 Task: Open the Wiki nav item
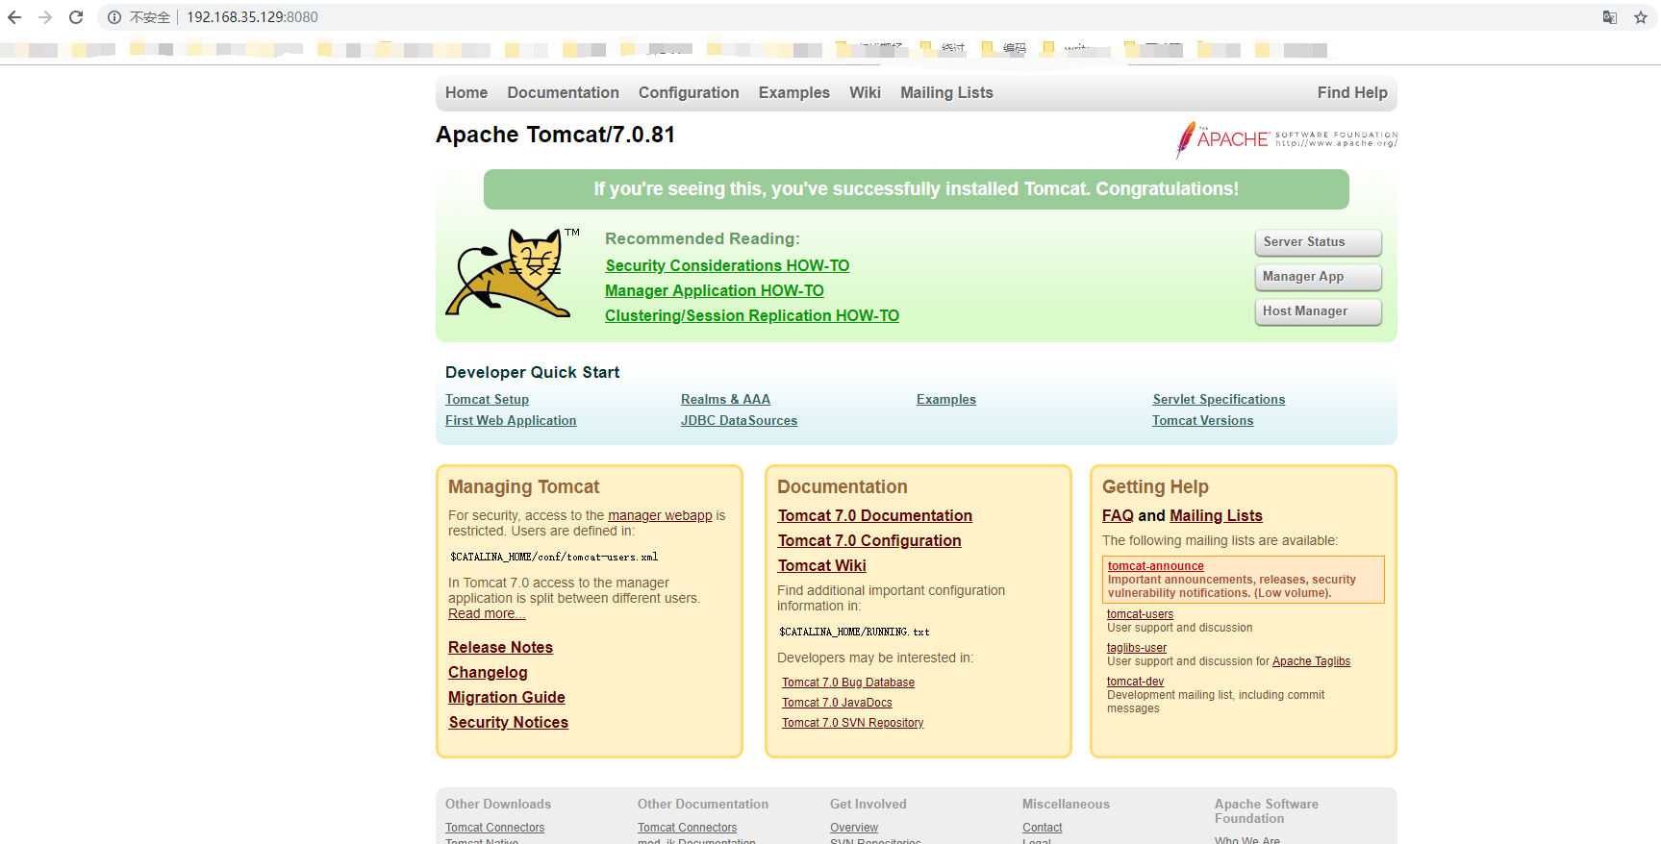click(865, 92)
